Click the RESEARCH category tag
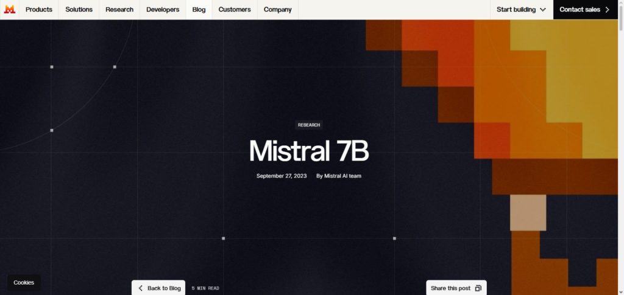Screen dimensions: 624x295 point(309,125)
